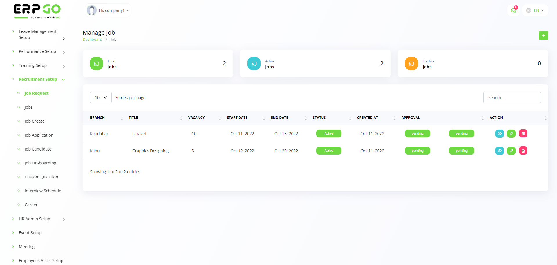
Task: Click the Search input field
Action: tap(512, 98)
